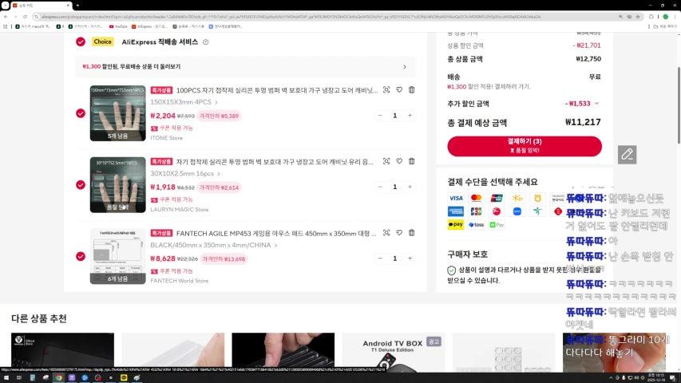The width and height of the screenshot is (681, 383).
Task: Open thumbnail of 100PCS bumper product
Action: coord(117,113)
